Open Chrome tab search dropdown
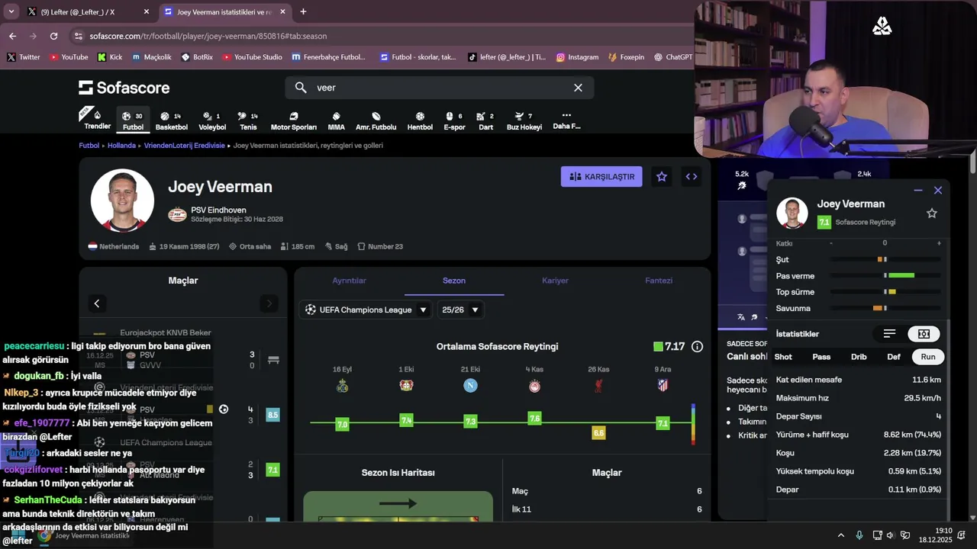 coord(11,11)
